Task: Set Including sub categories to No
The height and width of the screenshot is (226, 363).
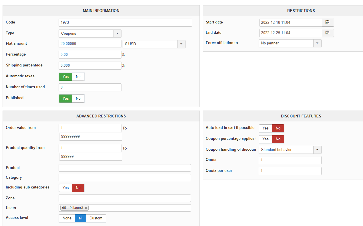Action: (x=78, y=188)
